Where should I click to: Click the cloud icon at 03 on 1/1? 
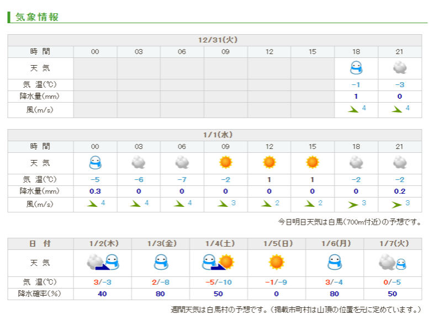tap(139, 162)
